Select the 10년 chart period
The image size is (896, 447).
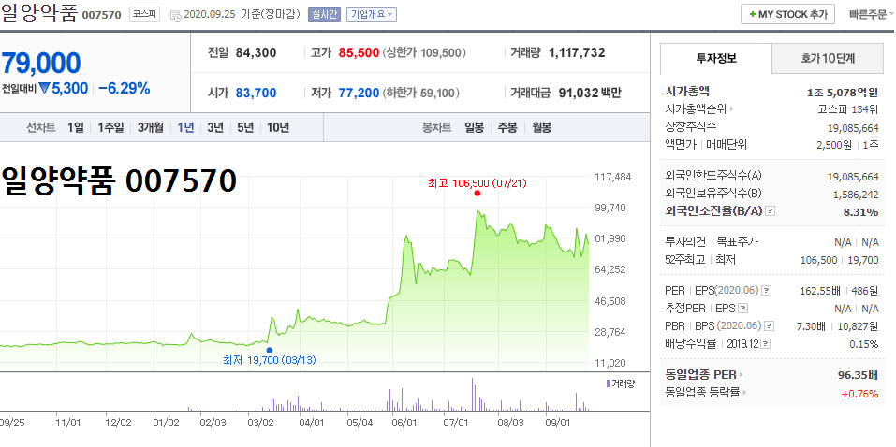click(278, 127)
